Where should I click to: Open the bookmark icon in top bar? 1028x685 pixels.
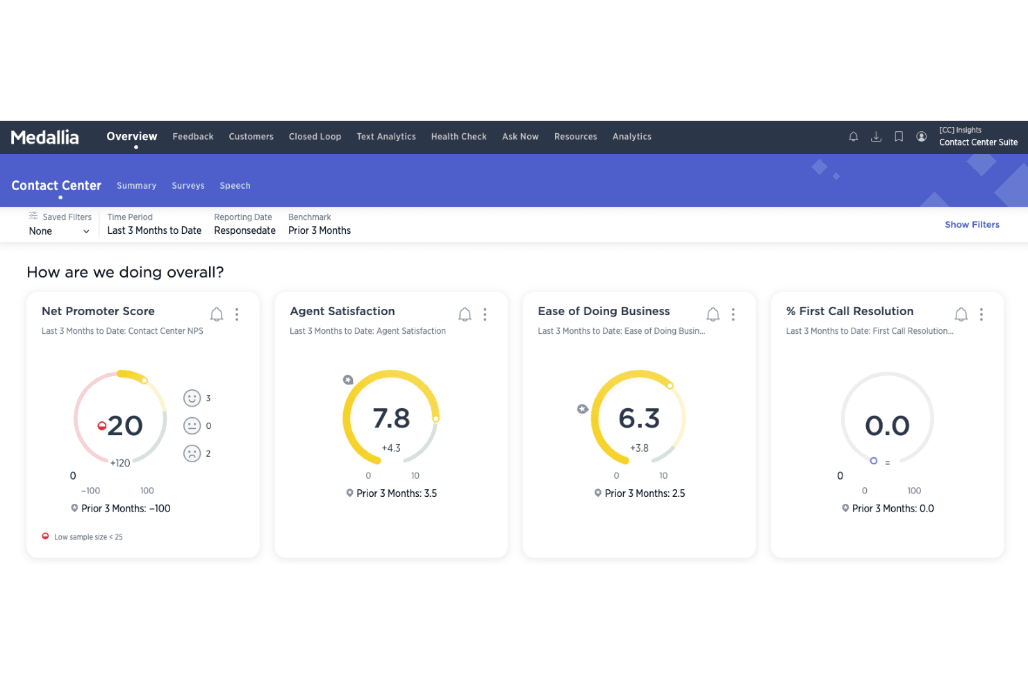[899, 137]
